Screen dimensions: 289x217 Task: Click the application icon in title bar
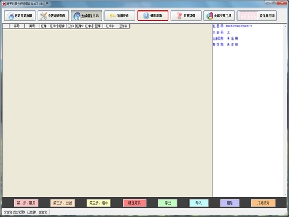click(x=4, y=4)
